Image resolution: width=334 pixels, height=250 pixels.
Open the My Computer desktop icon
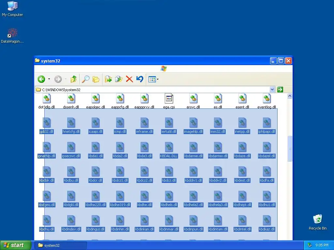tap(12, 8)
